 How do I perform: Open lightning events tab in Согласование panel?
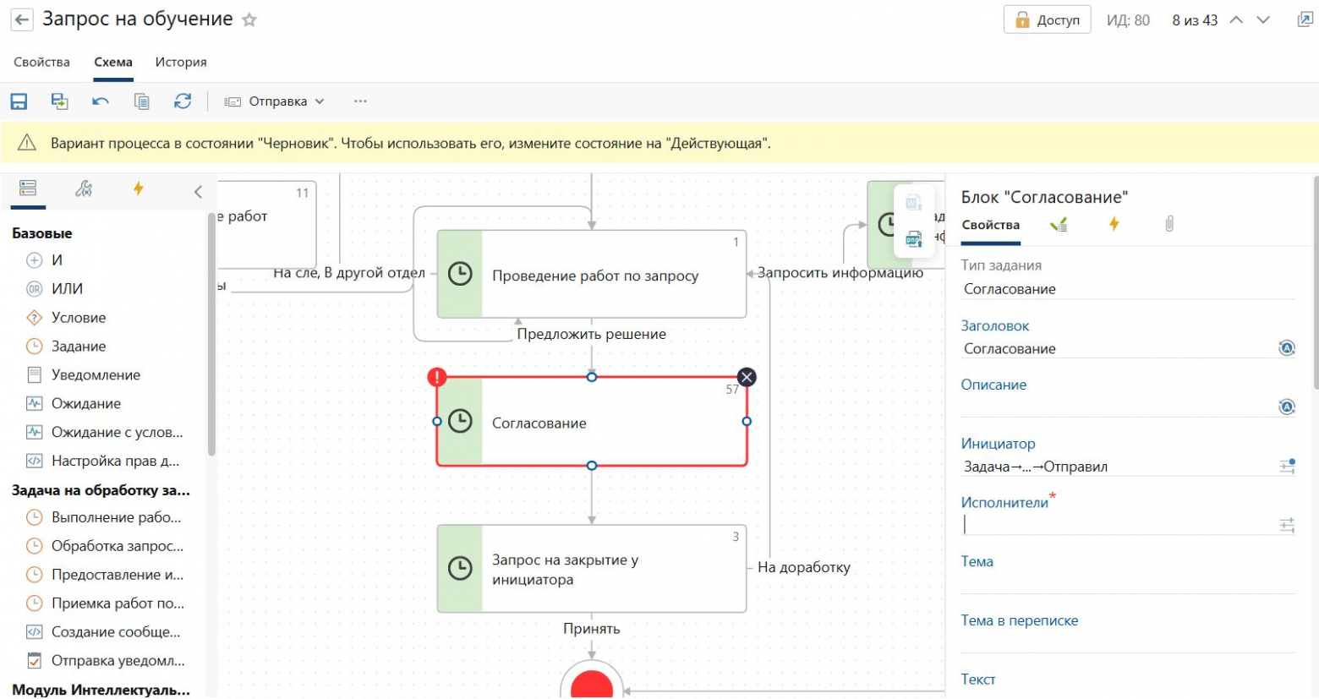(x=1114, y=224)
